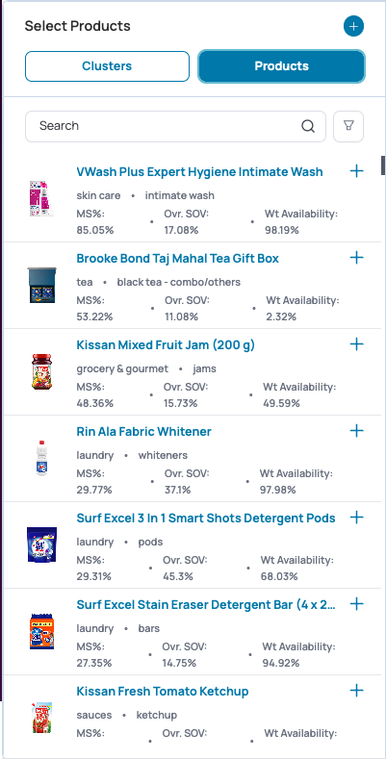Open the Rin Ala Fabric Whitener title link

pos(143,431)
